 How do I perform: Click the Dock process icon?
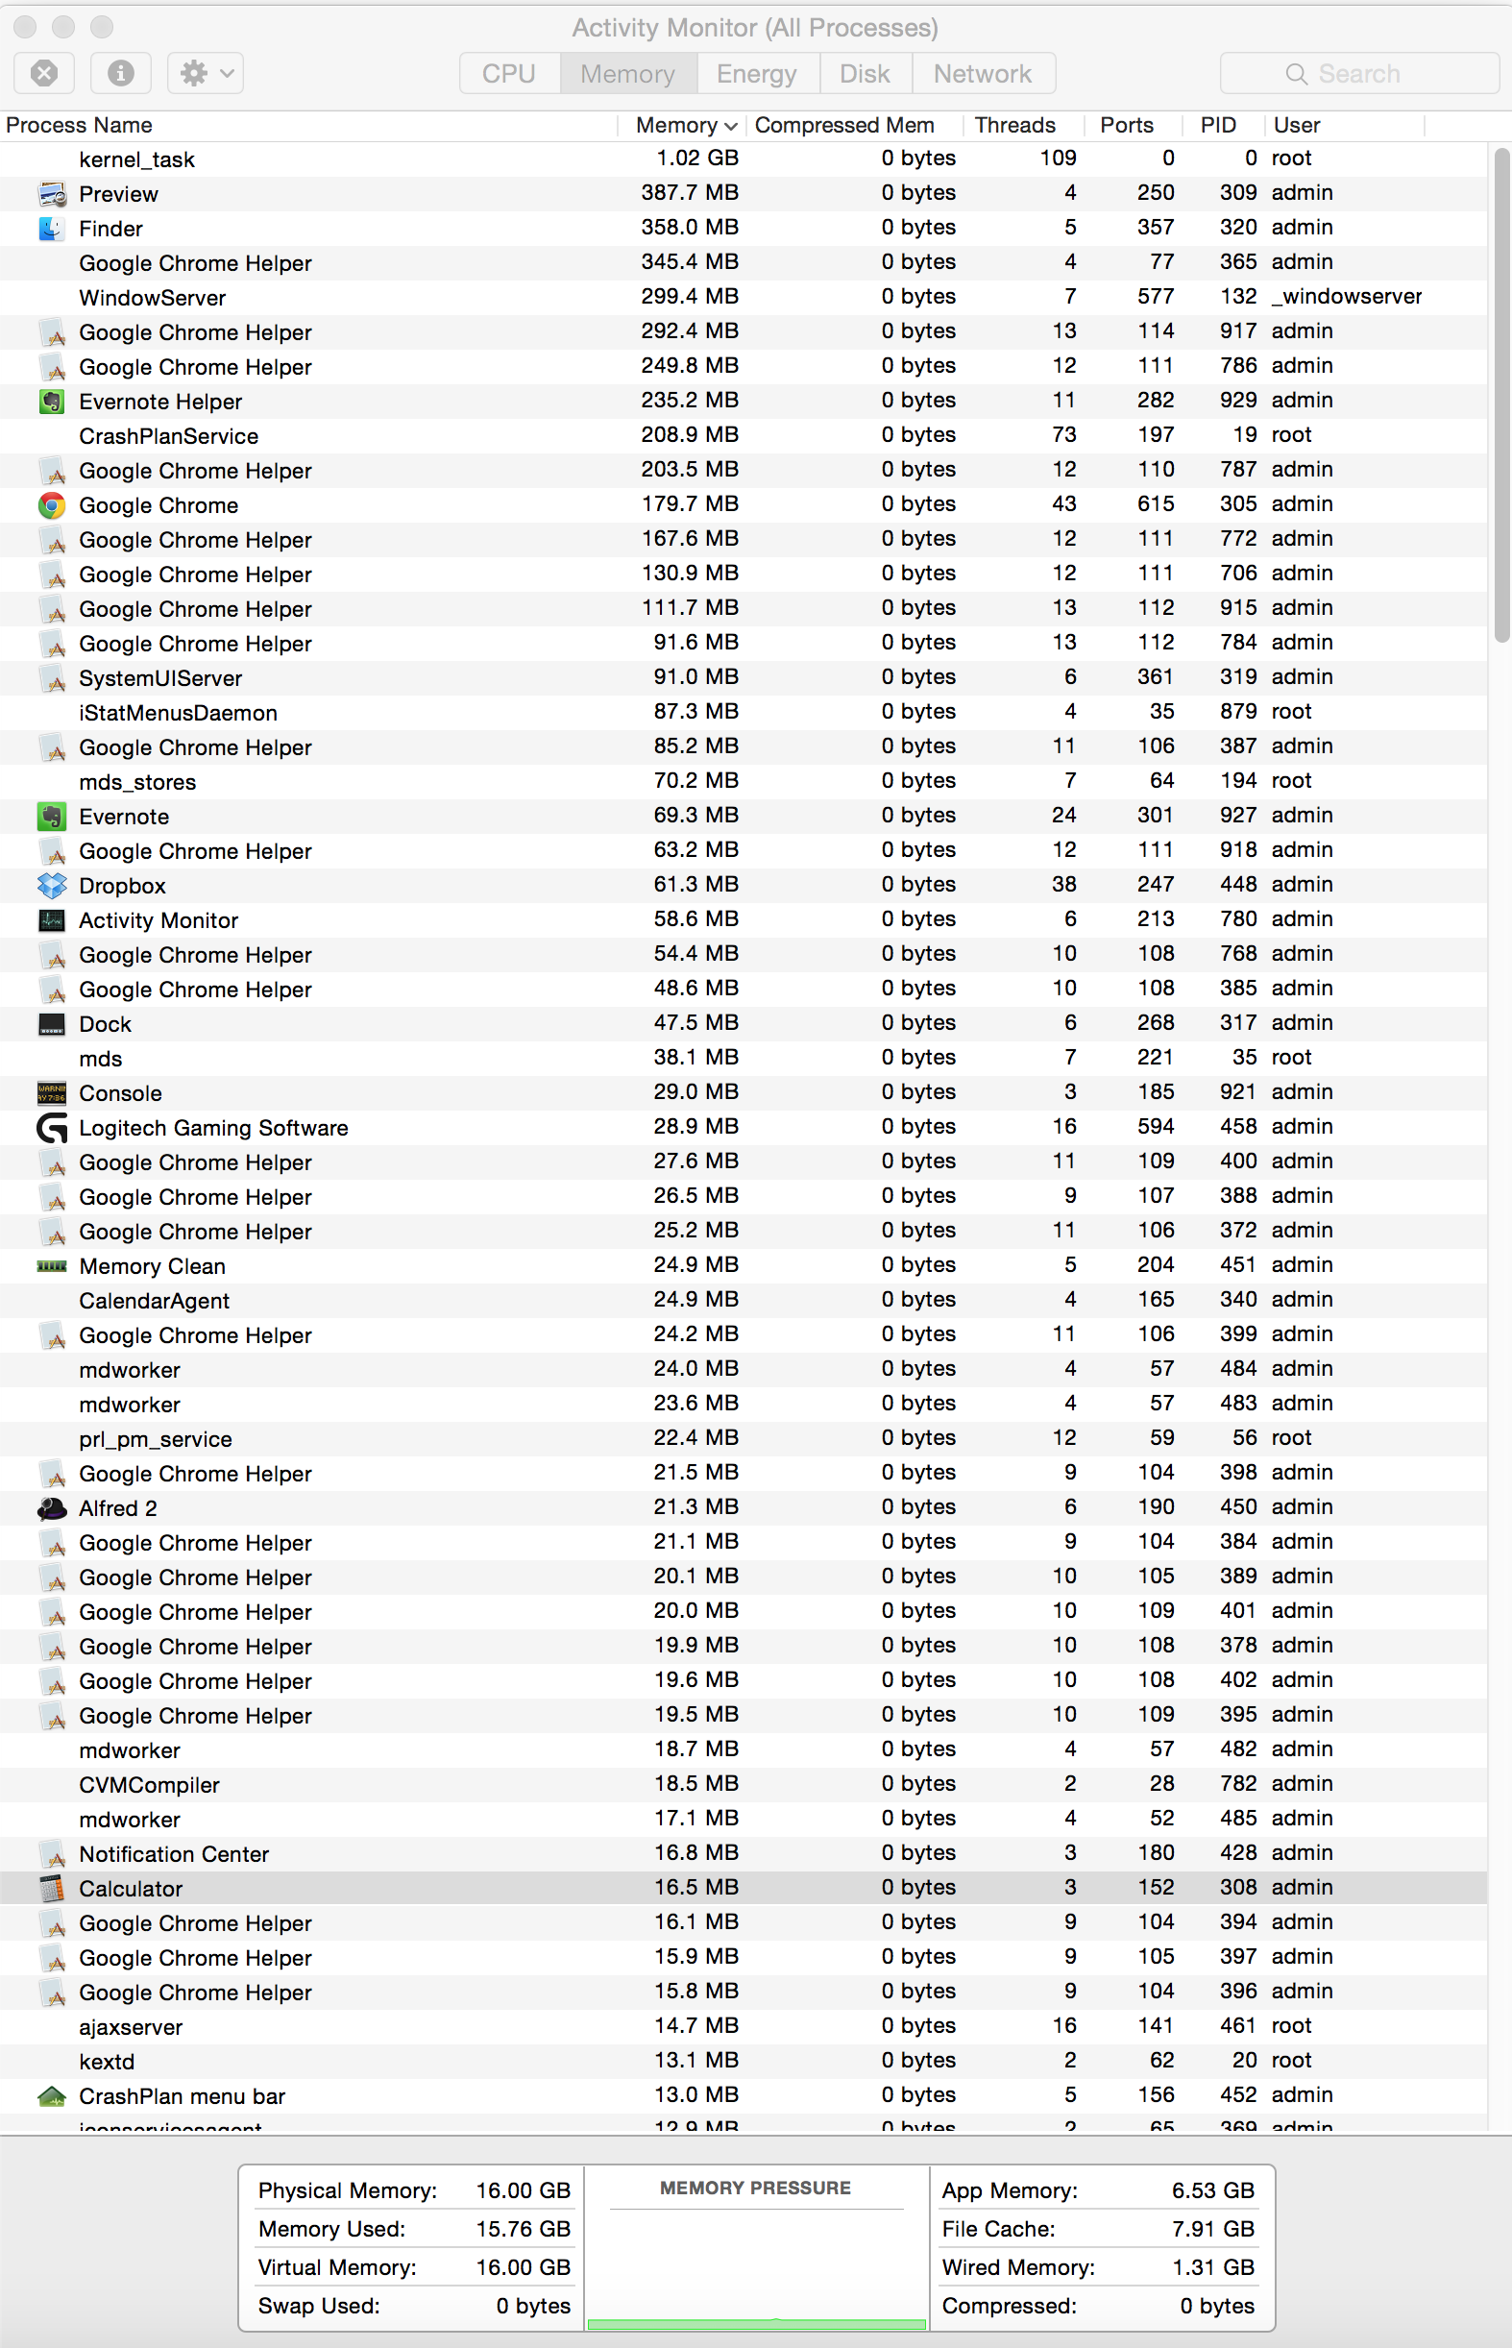[52, 1024]
